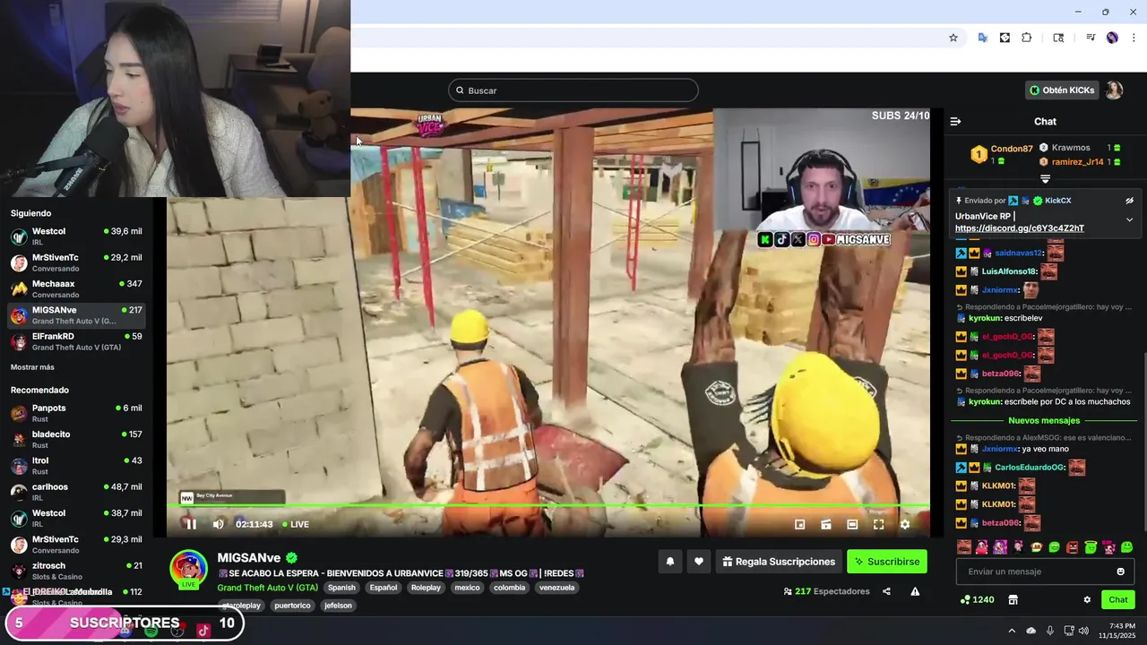The height and width of the screenshot is (645, 1147).
Task: Open Westcol IRL channel in Siguiendo
Action: [x=76, y=236]
